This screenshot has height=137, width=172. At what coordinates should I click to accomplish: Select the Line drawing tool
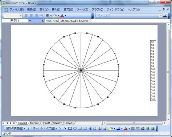coord(60,128)
